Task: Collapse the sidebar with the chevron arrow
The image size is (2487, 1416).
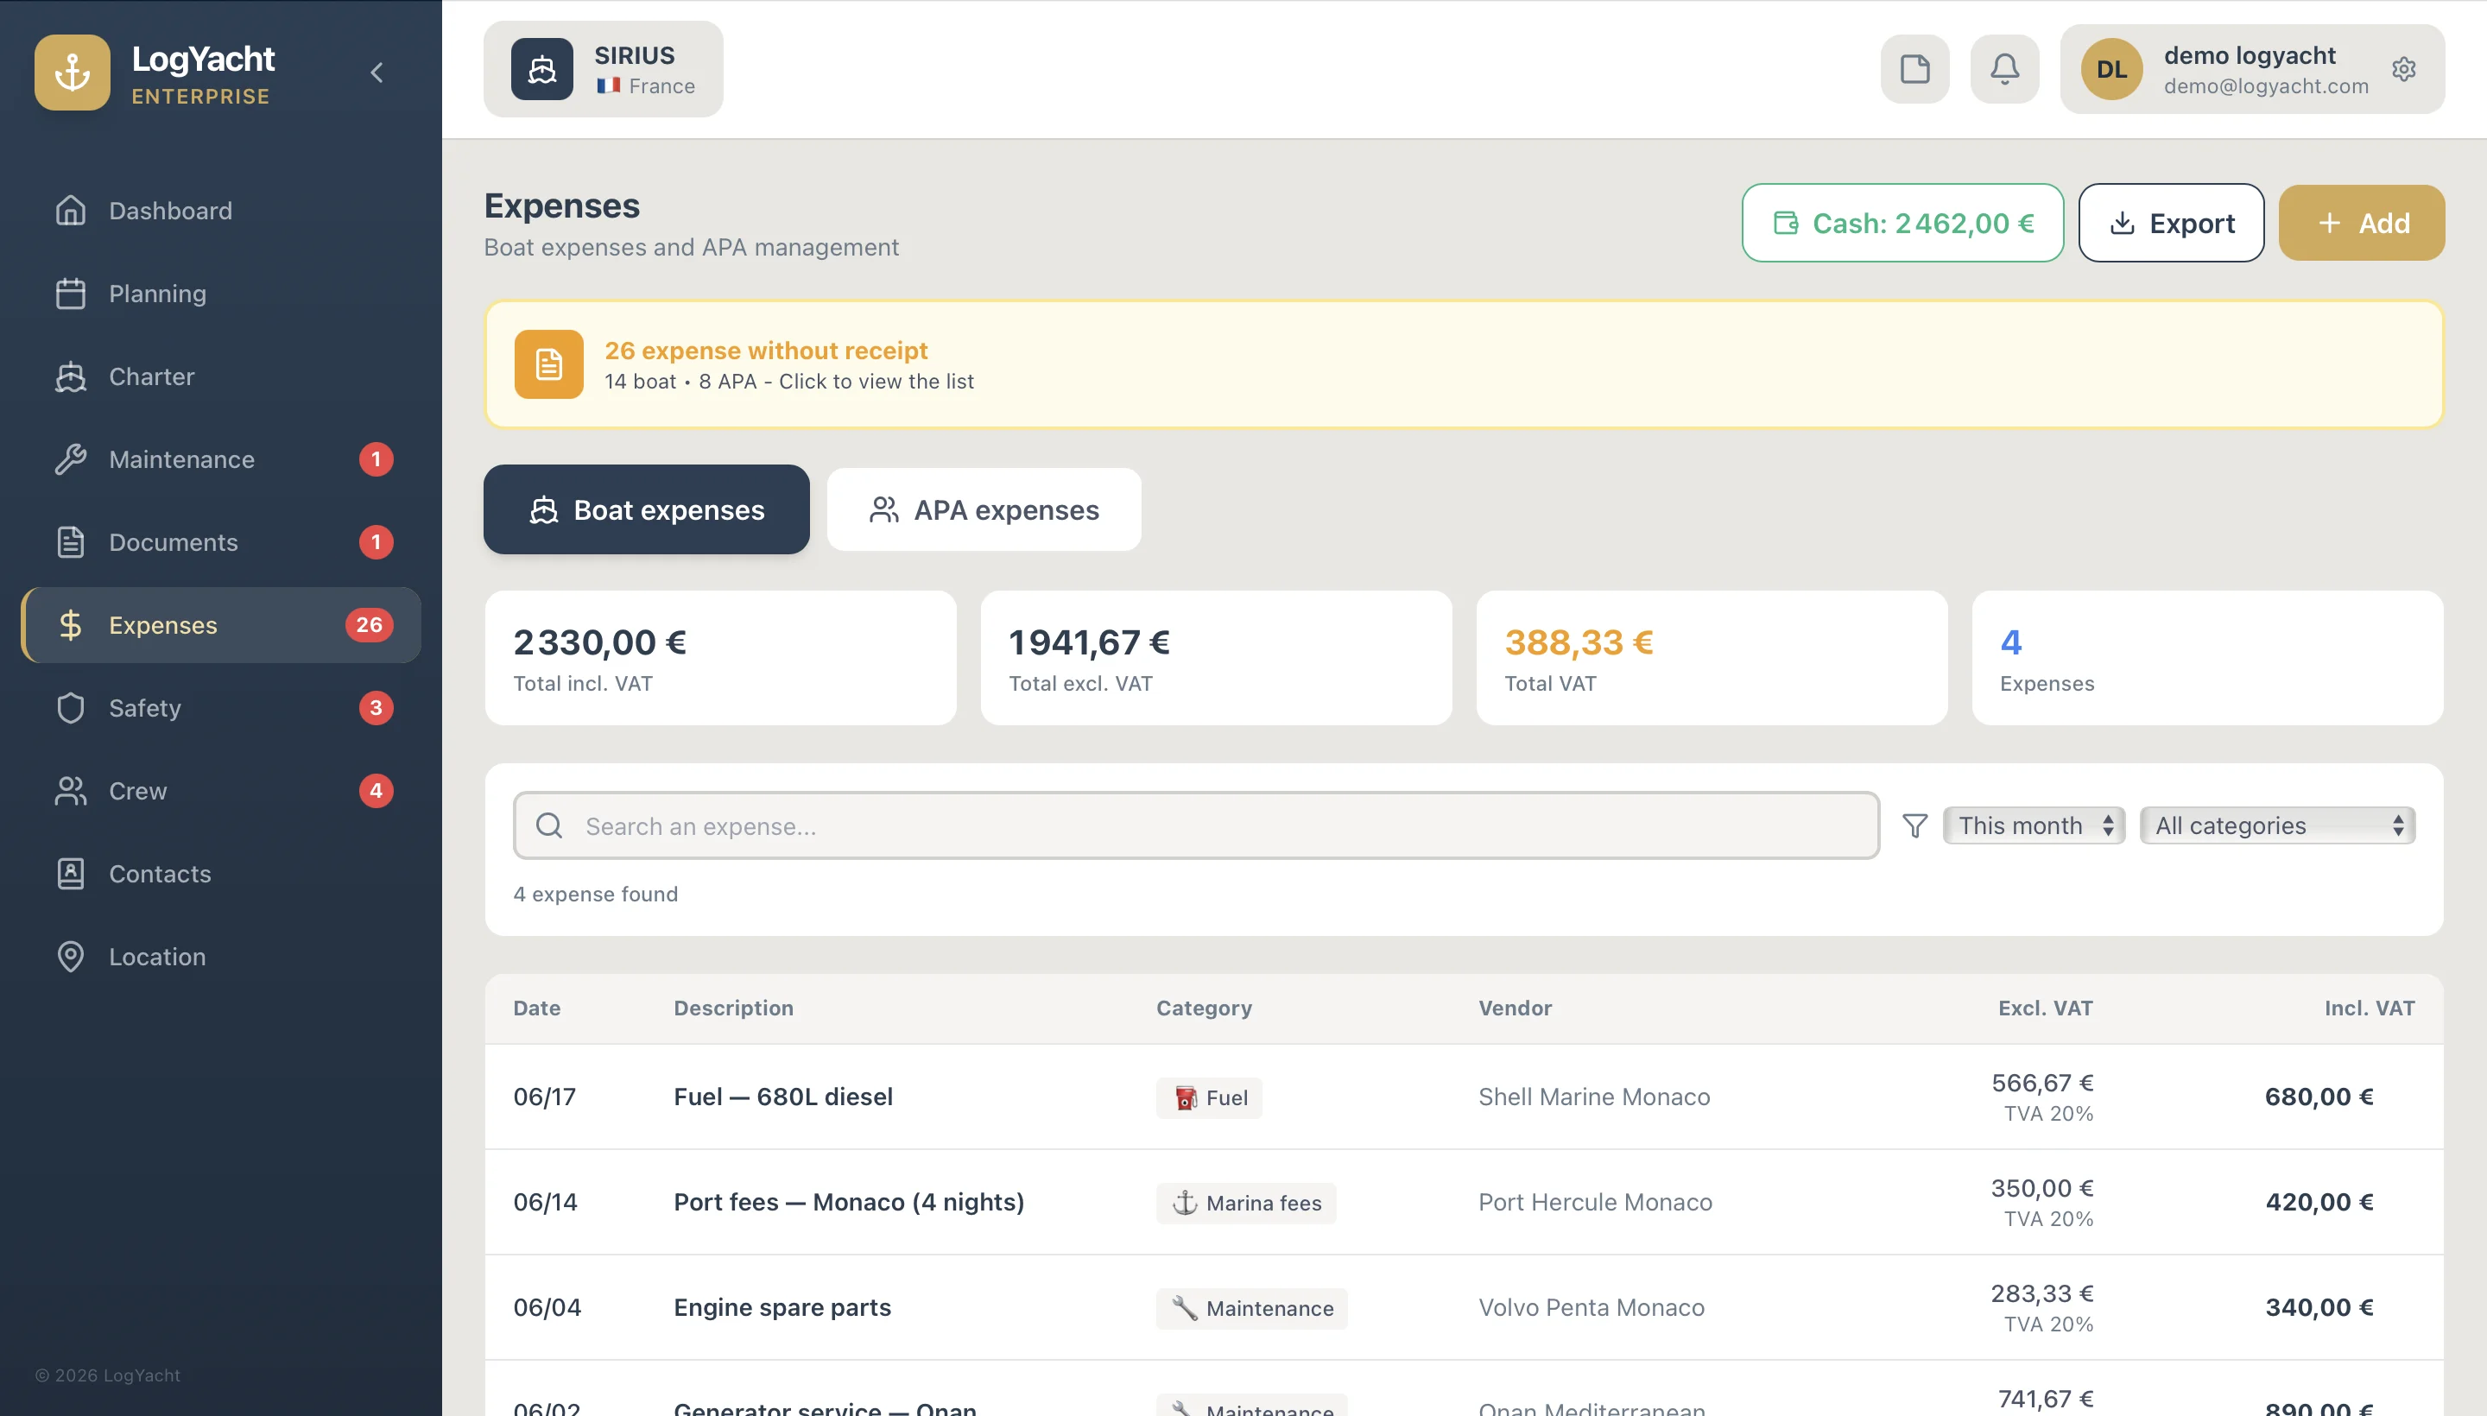Action: coord(377,73)
